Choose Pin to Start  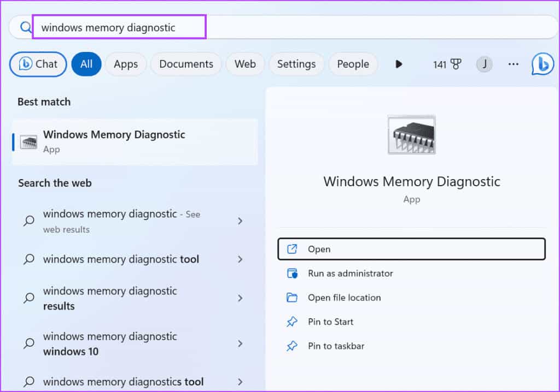coord(411,322)
